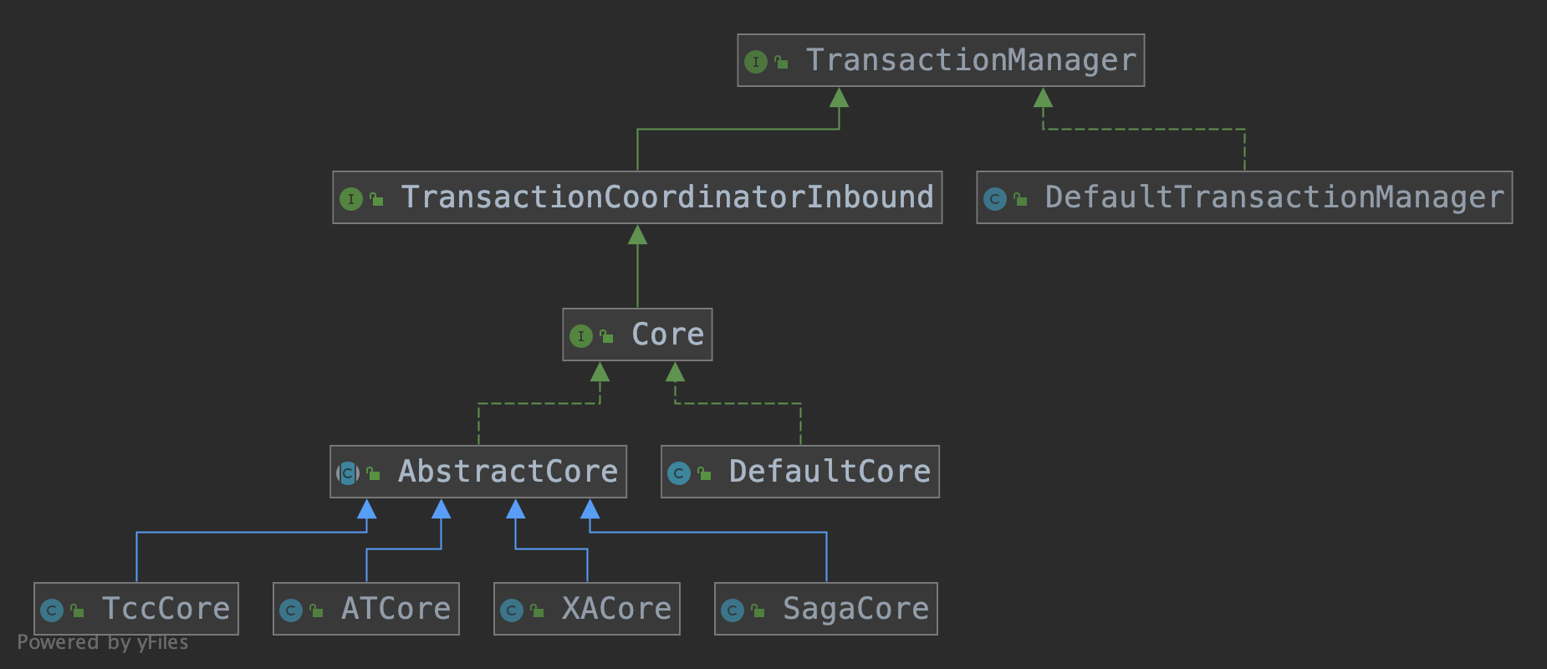Select the XACore node label
Screen dimensions: 1547x669
pyautogui.click(x=616, y=609)
